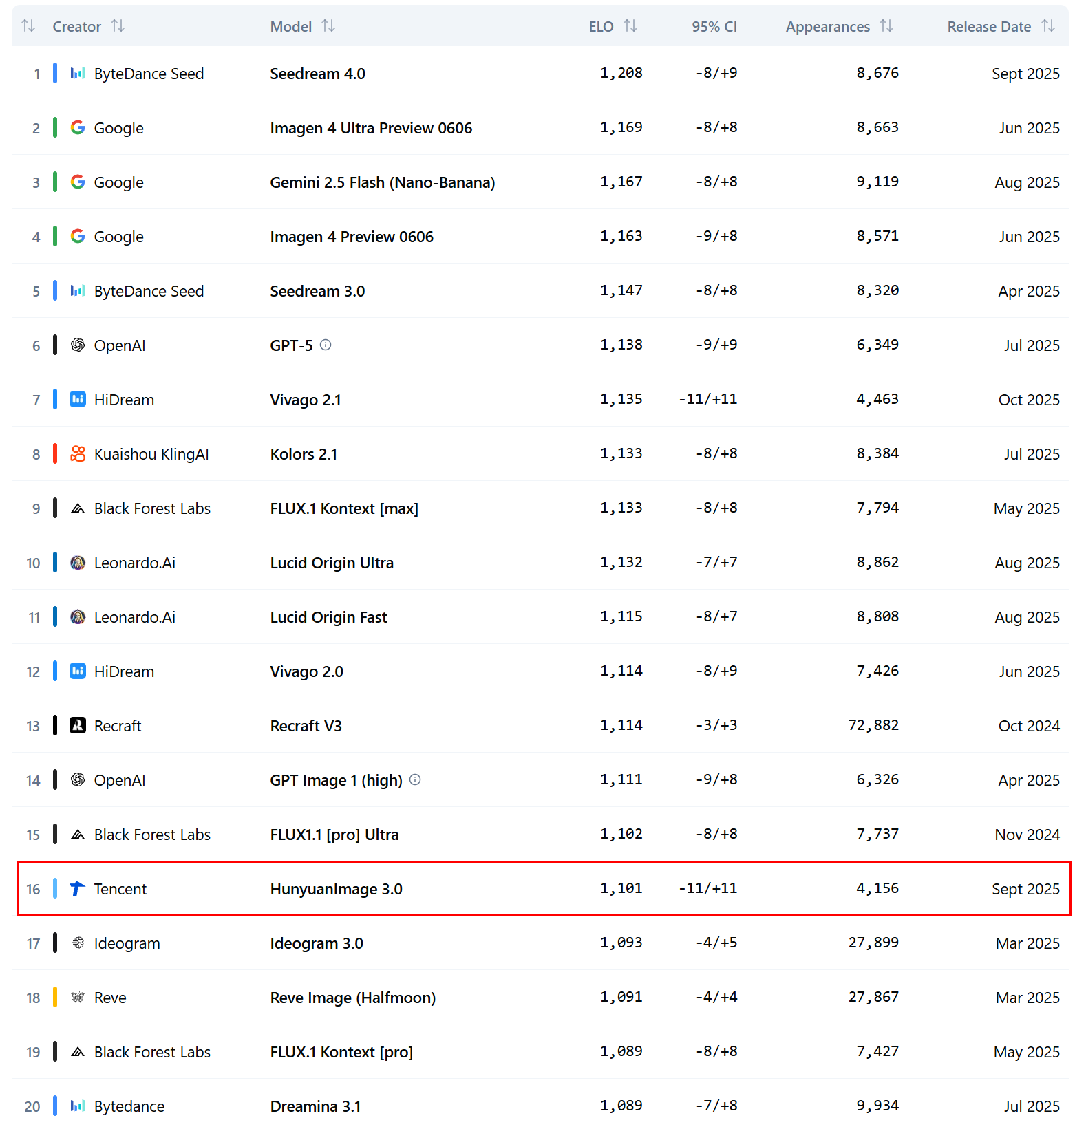This screenshot has width=1086, height=1129.
Task: Click the OpenAI logo in the GPT-5 row
Action: coord(78,345)
